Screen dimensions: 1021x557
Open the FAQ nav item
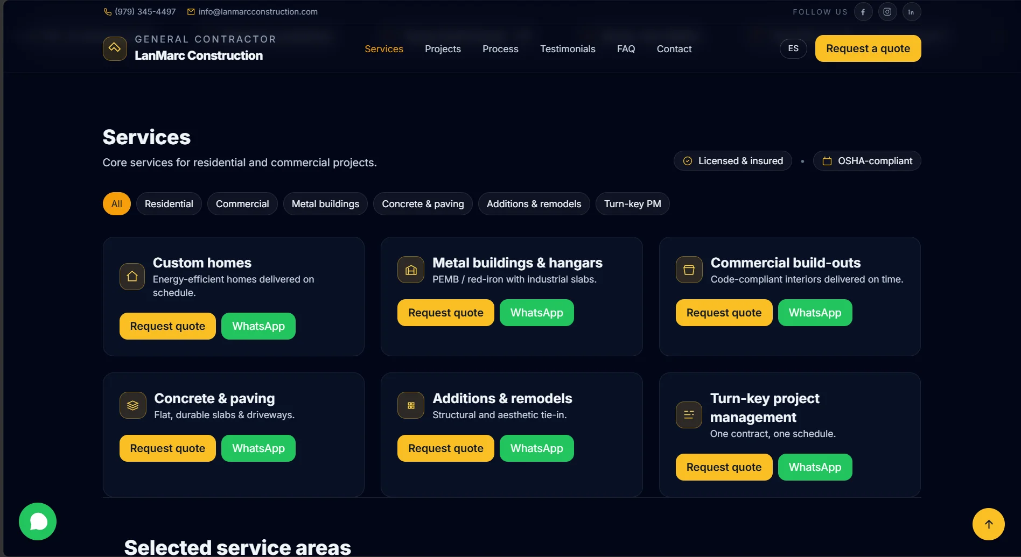tap(626, 49)
